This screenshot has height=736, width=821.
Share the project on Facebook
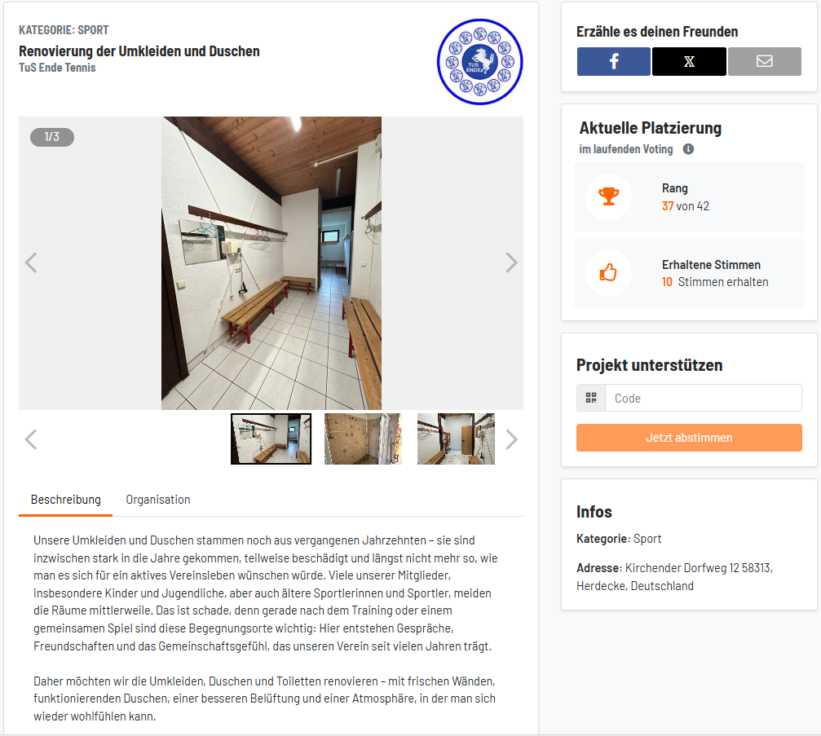[x=614, y=61]
